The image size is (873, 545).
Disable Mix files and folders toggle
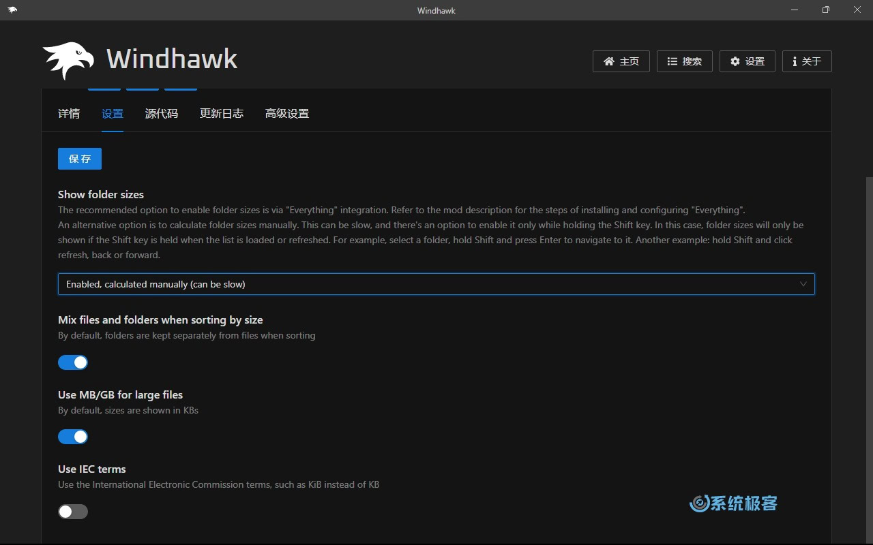point(73,362)
